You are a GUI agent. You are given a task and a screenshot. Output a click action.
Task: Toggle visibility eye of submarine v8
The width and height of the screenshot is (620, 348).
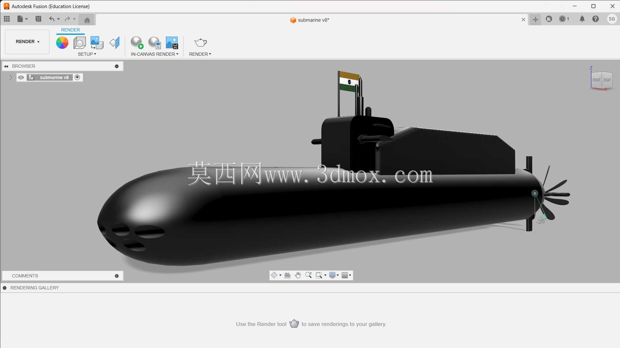pos(21,77)
